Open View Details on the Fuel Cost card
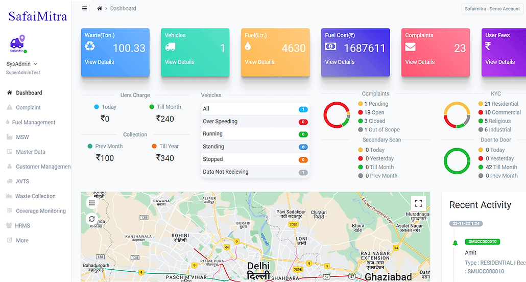This screenshot has height=282, width=526. [340, 62]
